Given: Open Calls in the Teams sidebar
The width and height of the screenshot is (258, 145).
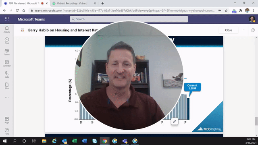Looking at the screenshot, I should tap(7, 75).
